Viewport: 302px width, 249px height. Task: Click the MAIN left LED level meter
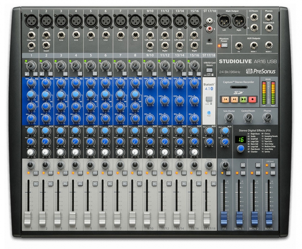pos(264,93)
